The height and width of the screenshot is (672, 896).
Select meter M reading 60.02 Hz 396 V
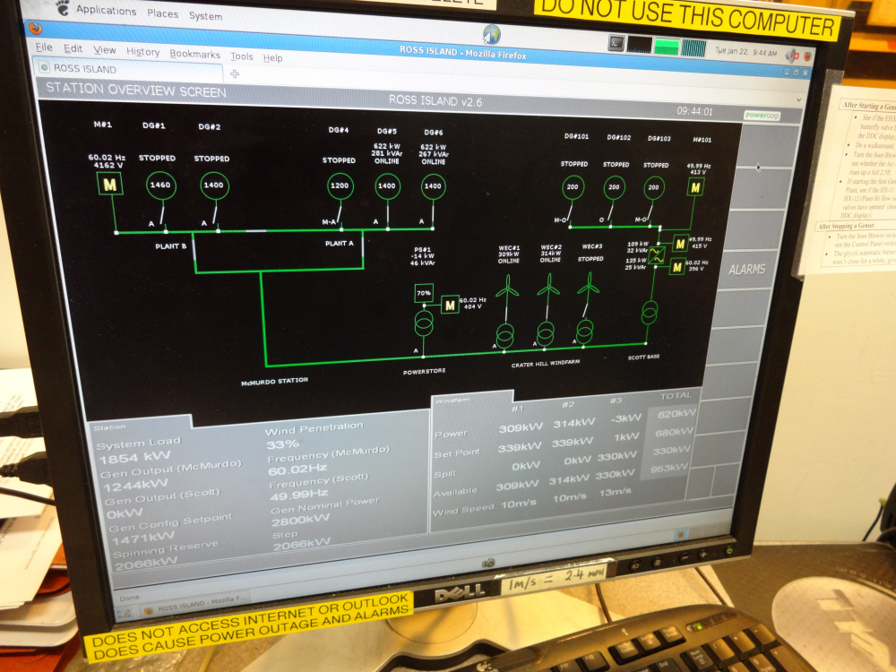pyautogui.click(x=677, y=266)
